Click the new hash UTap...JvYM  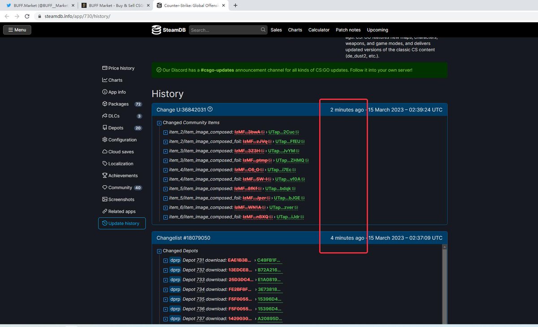pyautogui.click(x=281, y=151)
